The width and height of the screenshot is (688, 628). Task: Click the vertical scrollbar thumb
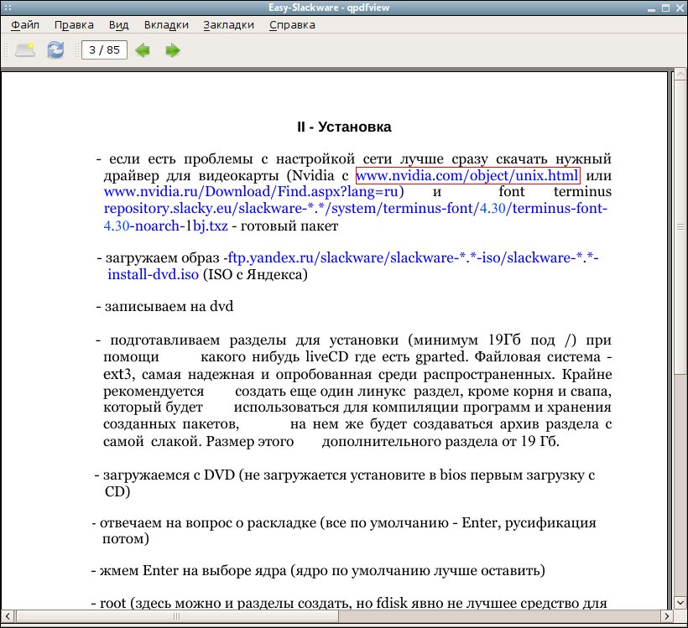tap(680, 226)
